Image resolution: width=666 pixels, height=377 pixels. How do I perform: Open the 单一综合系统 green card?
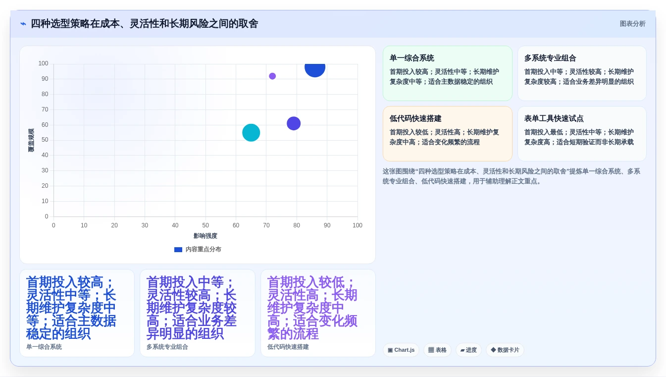pos(448,73)
